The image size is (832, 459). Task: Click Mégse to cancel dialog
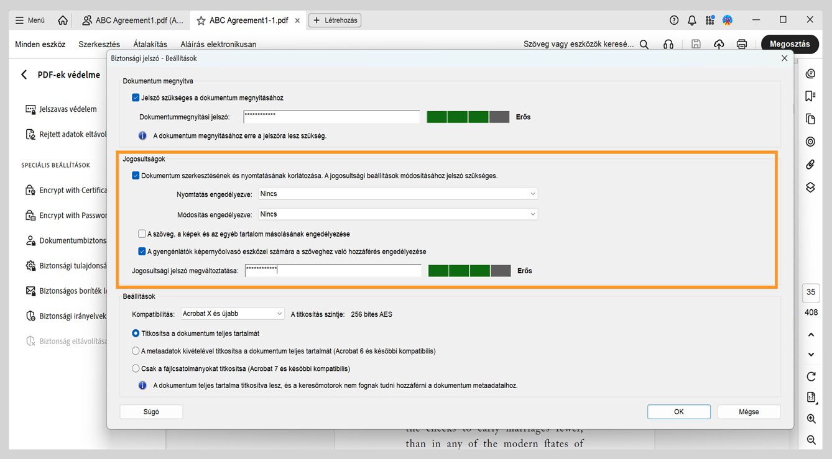tap(749, 412)
